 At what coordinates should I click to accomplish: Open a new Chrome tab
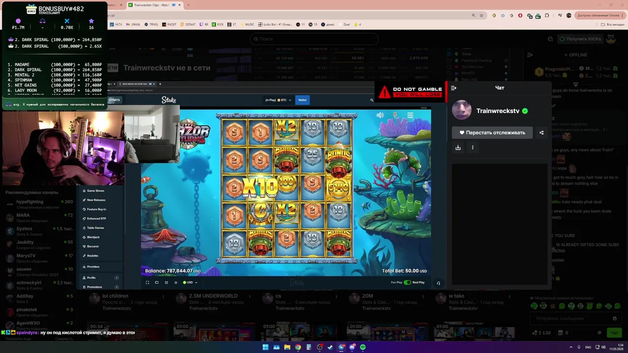188,5
